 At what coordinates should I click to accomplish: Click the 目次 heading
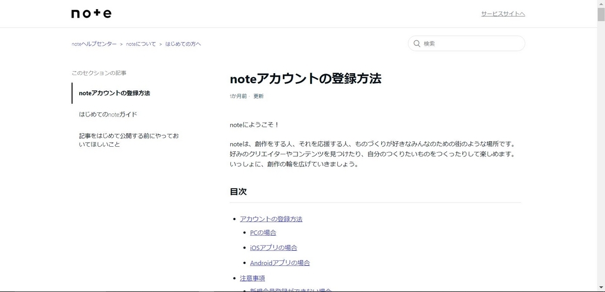click(238, 192)
